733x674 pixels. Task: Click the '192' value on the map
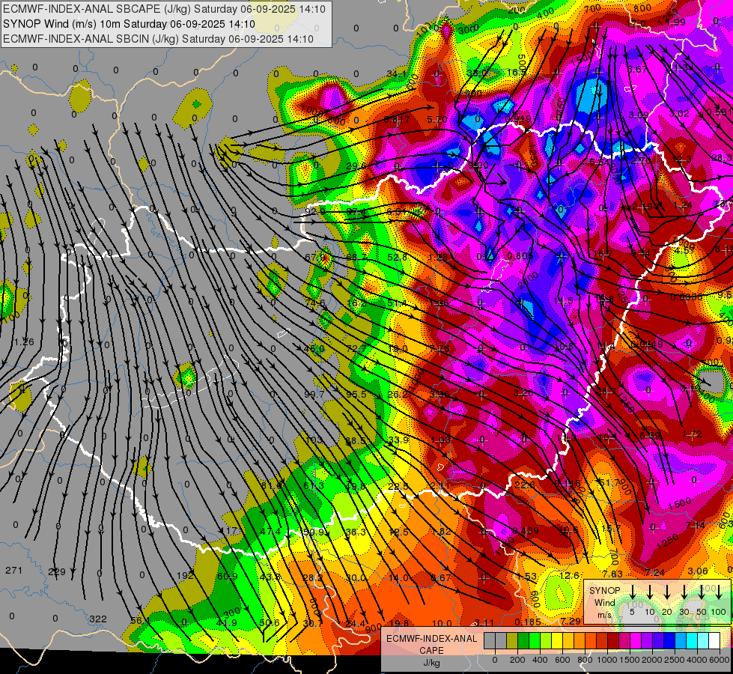pos(185,575)
